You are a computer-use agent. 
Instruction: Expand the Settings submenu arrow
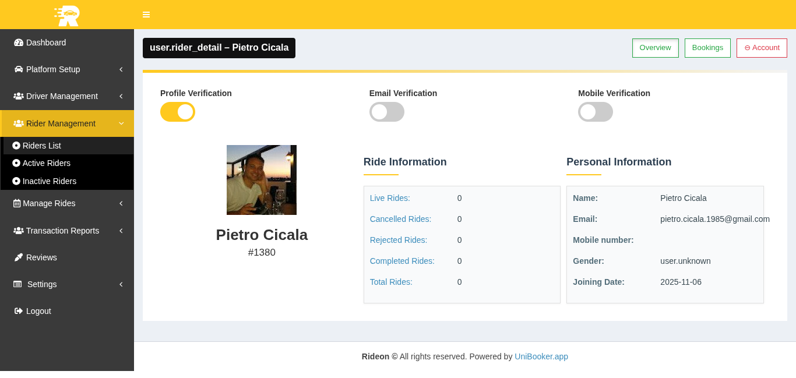tap(121, 284)
